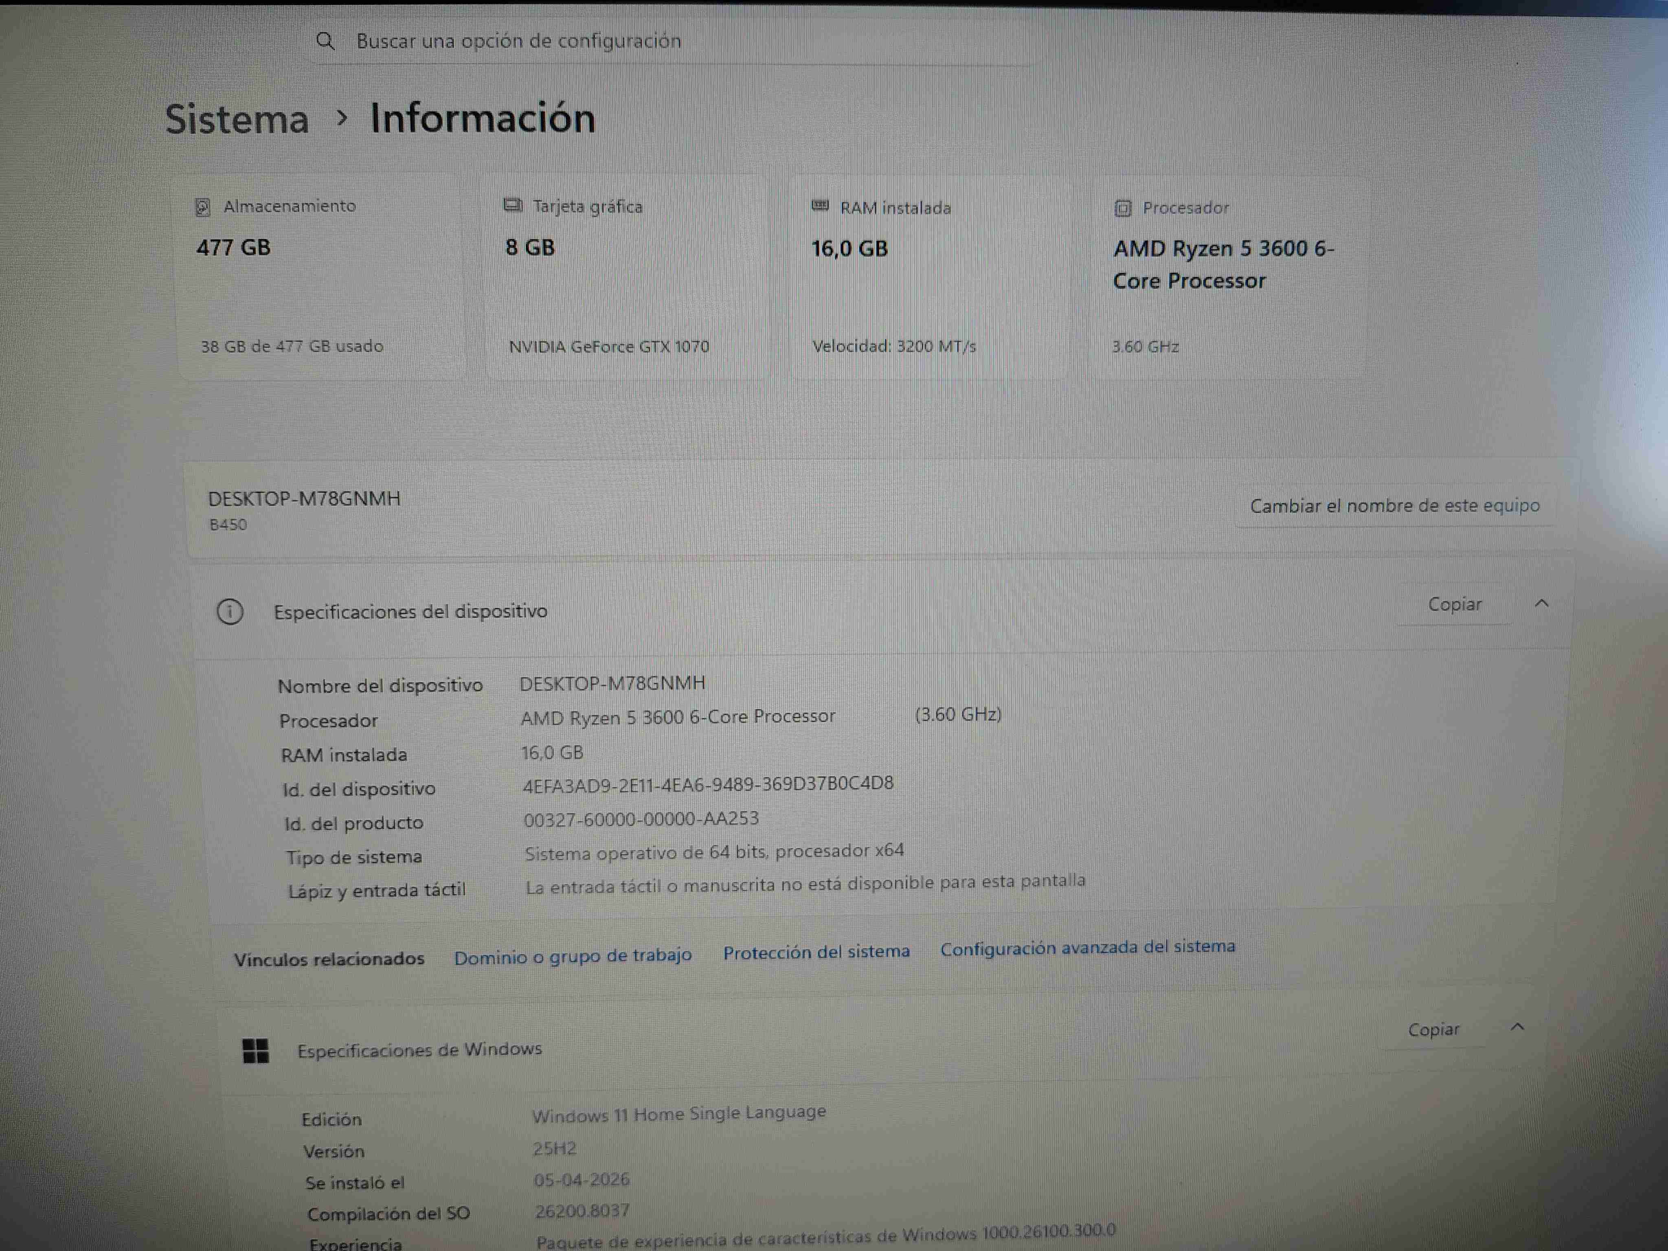
Task: Click the Procesador chip icon
Action: point(1122,208)
